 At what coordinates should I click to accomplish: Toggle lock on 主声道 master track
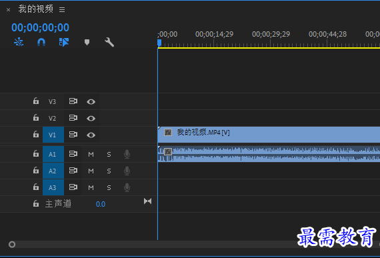[36, 204]
